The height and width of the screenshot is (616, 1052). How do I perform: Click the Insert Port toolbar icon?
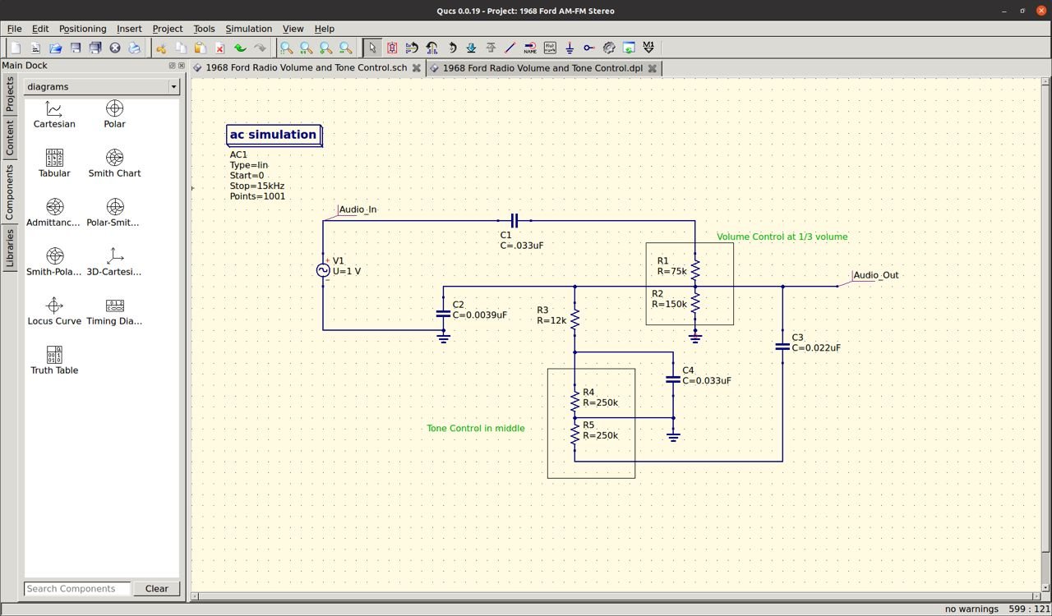pos(589,48)
